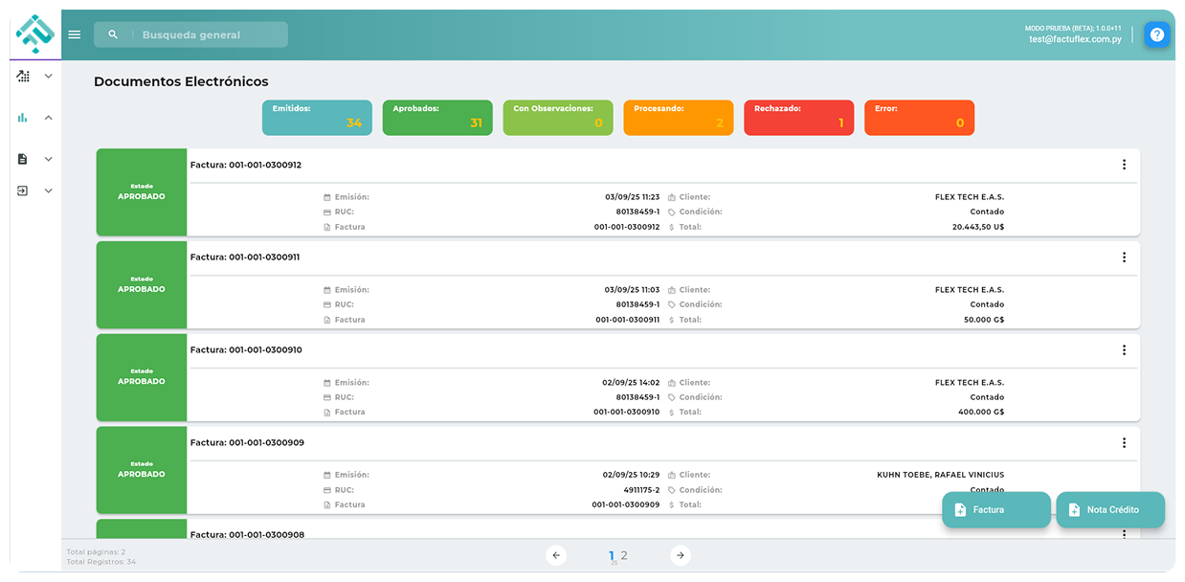Image resolution: width=1185 pixels, height=582 pixels.
Task: Click the help question mark icon
Action: [1157, 34]
